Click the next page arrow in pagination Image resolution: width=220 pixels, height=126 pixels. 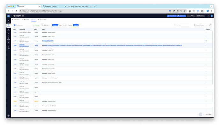coord(203,115)
